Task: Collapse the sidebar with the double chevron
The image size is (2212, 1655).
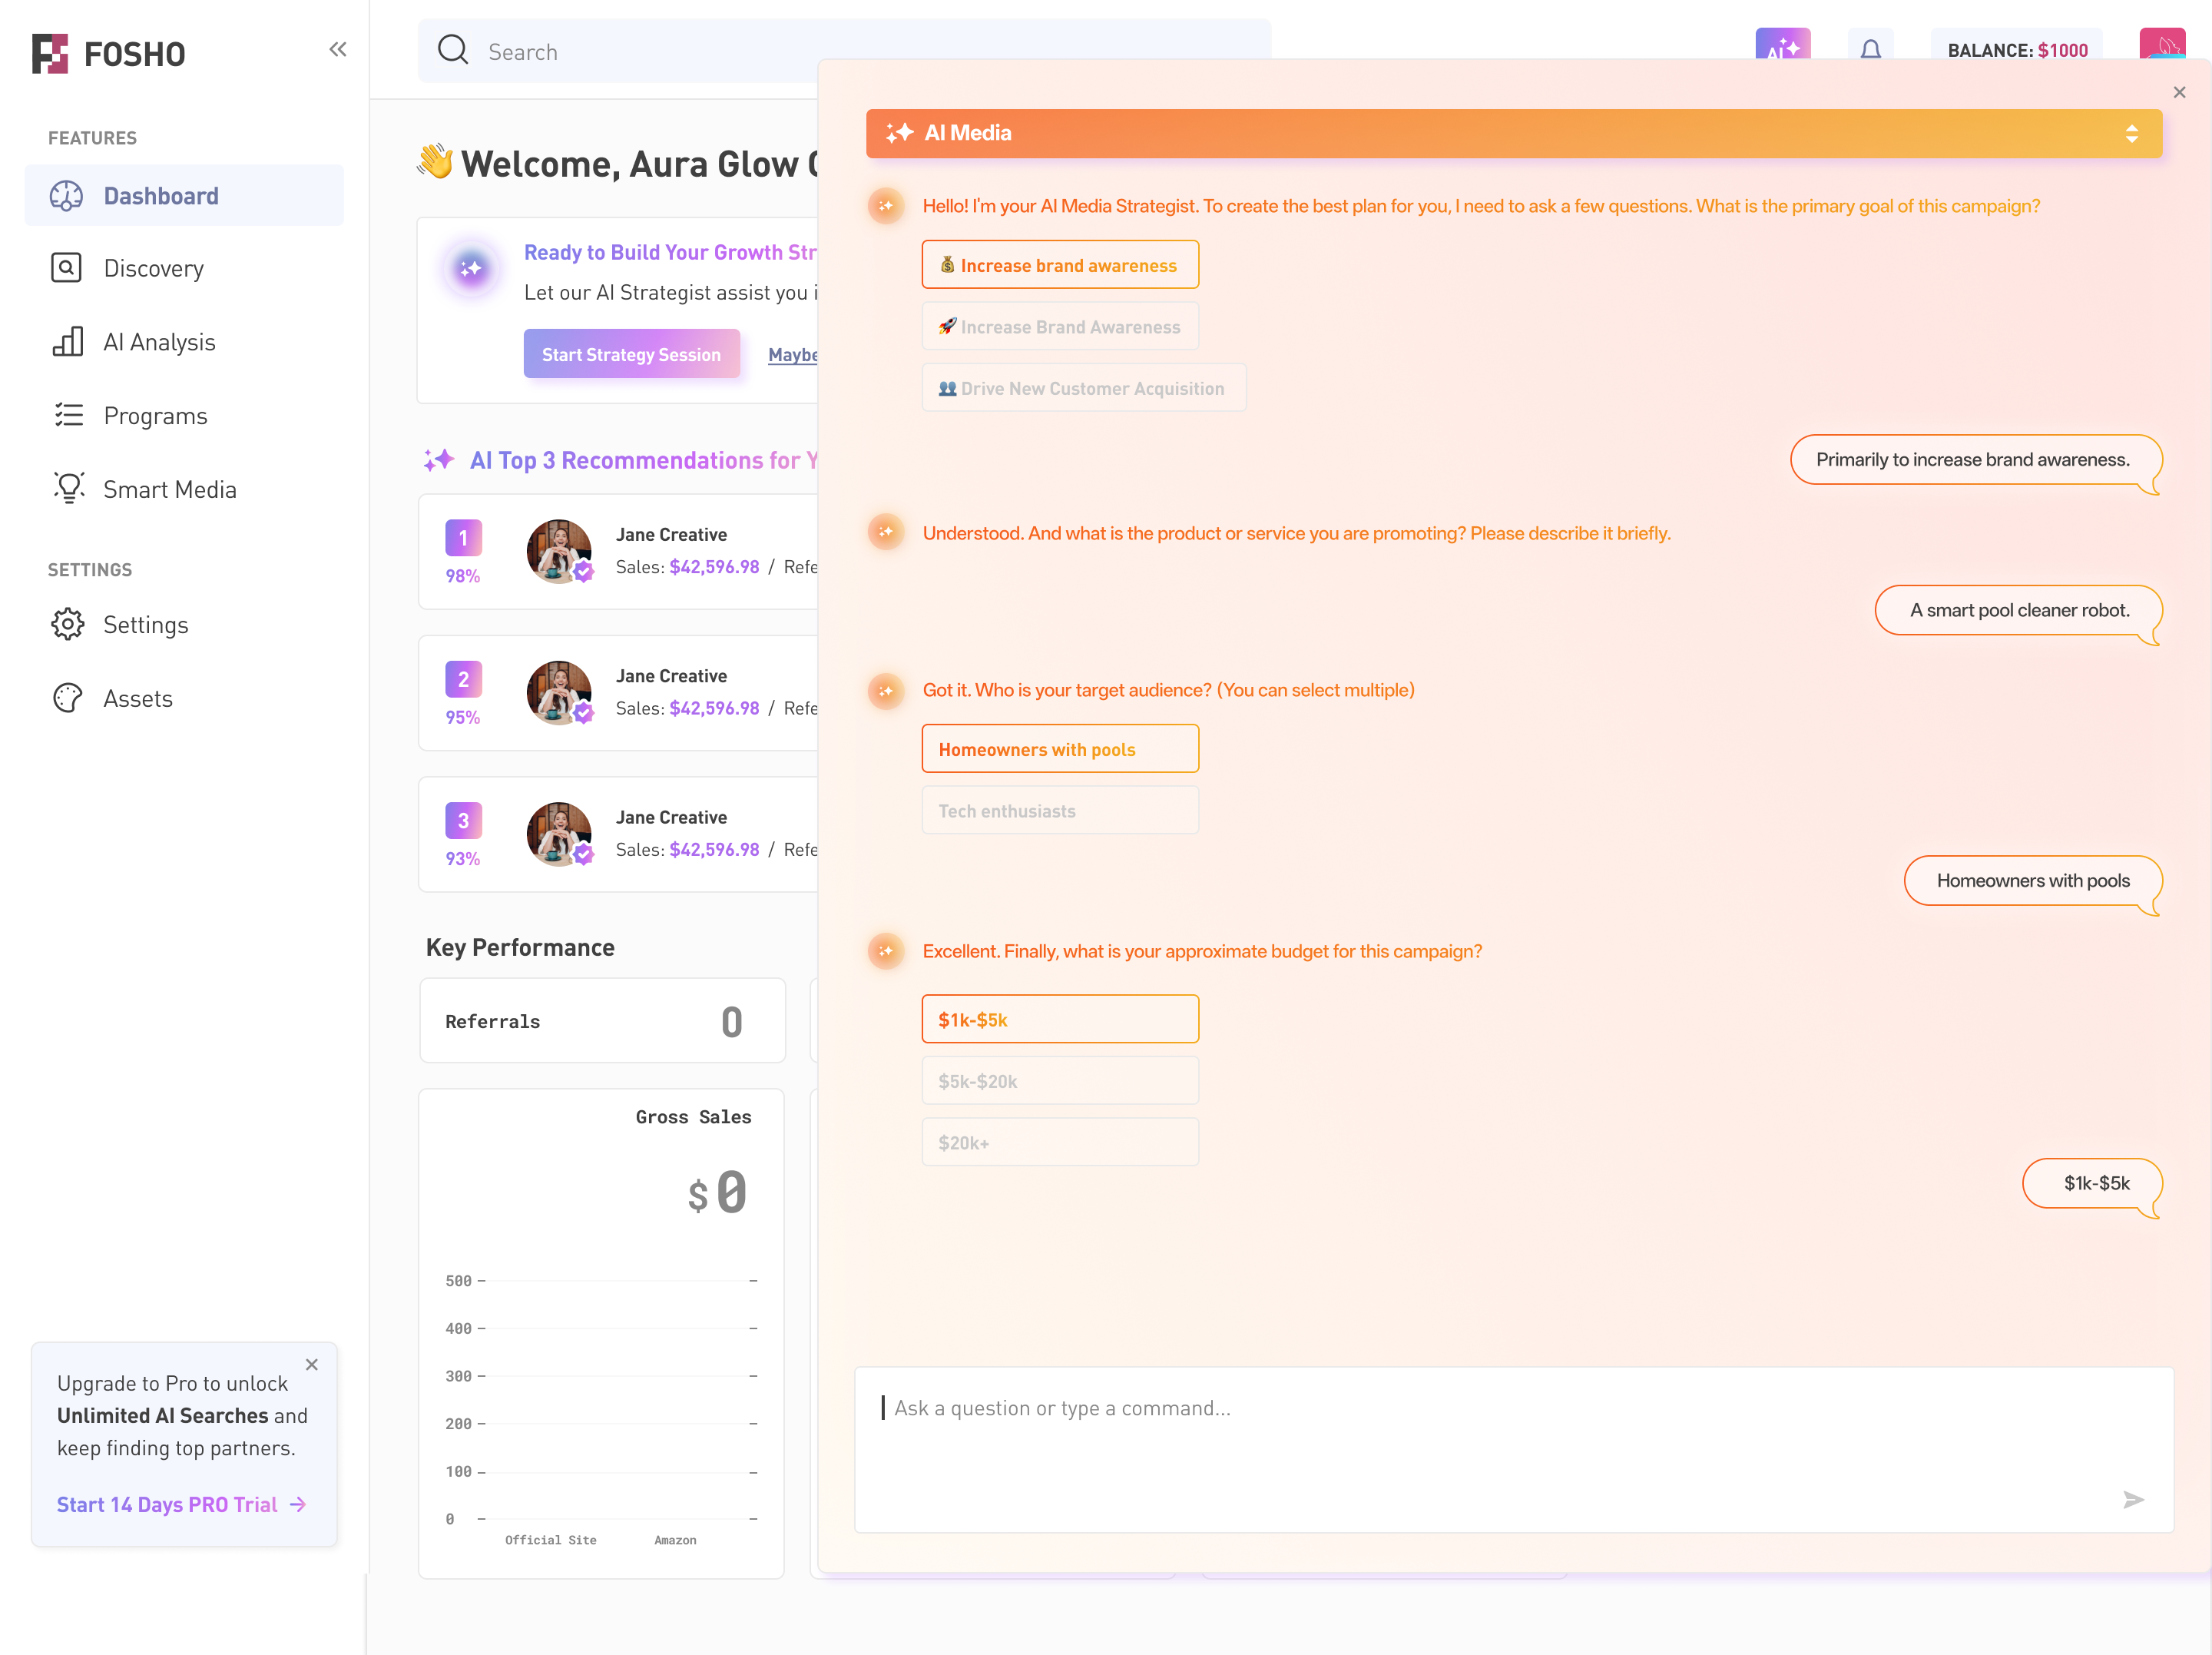Action: 338,49
